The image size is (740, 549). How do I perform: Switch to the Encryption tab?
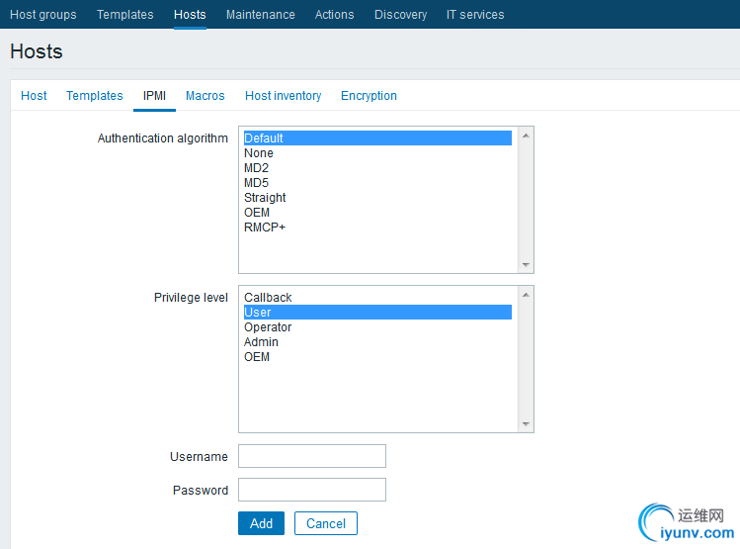pyautogui.click(x=369, y=96)
